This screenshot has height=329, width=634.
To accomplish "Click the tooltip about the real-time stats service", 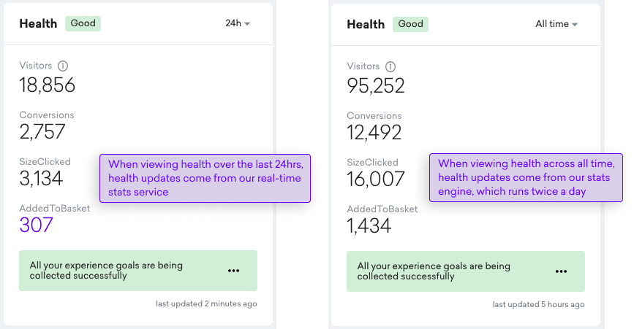I will tap(205, 178).
